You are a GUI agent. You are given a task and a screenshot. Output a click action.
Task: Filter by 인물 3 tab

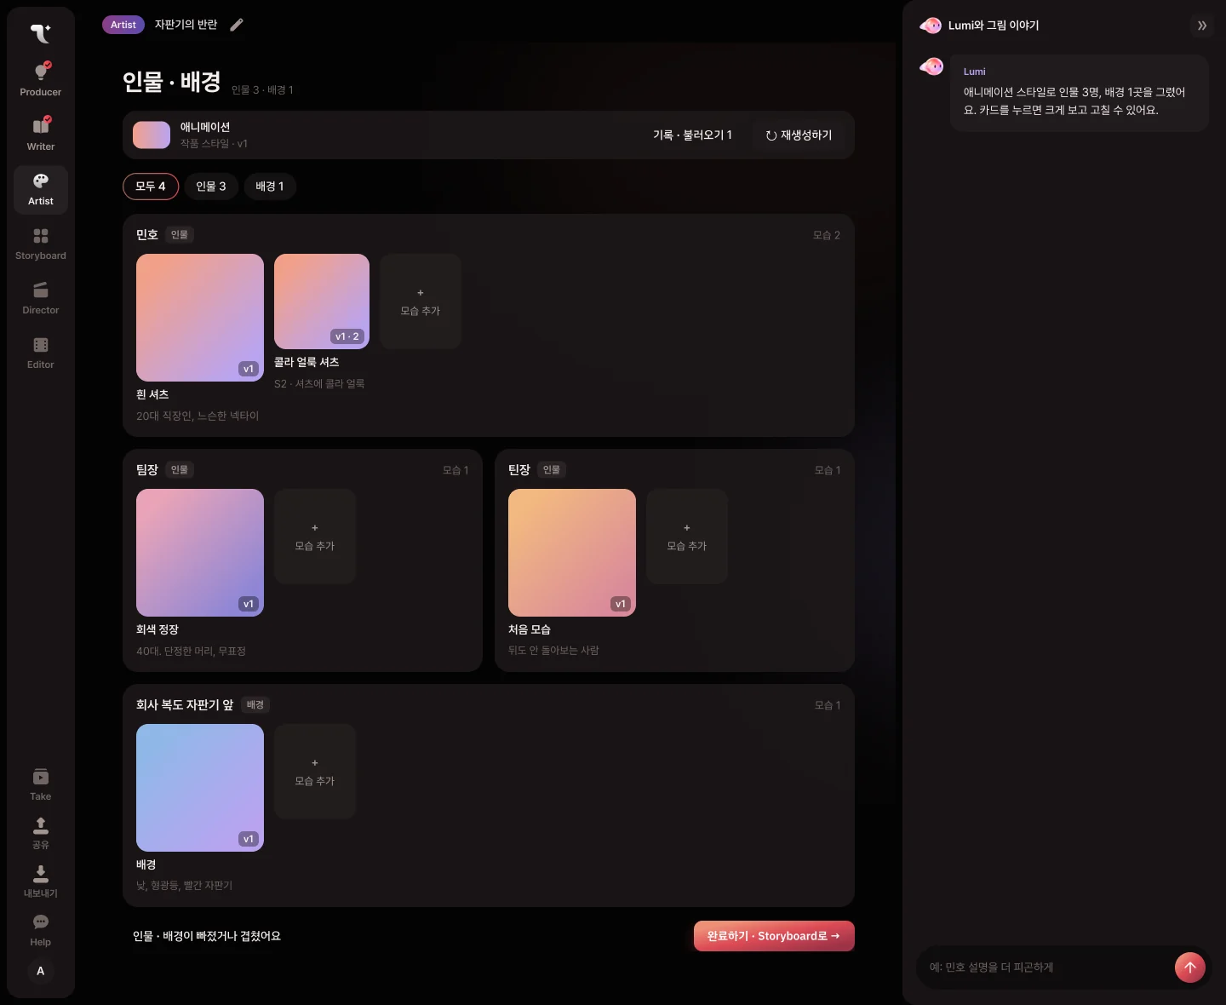(211, 187)
